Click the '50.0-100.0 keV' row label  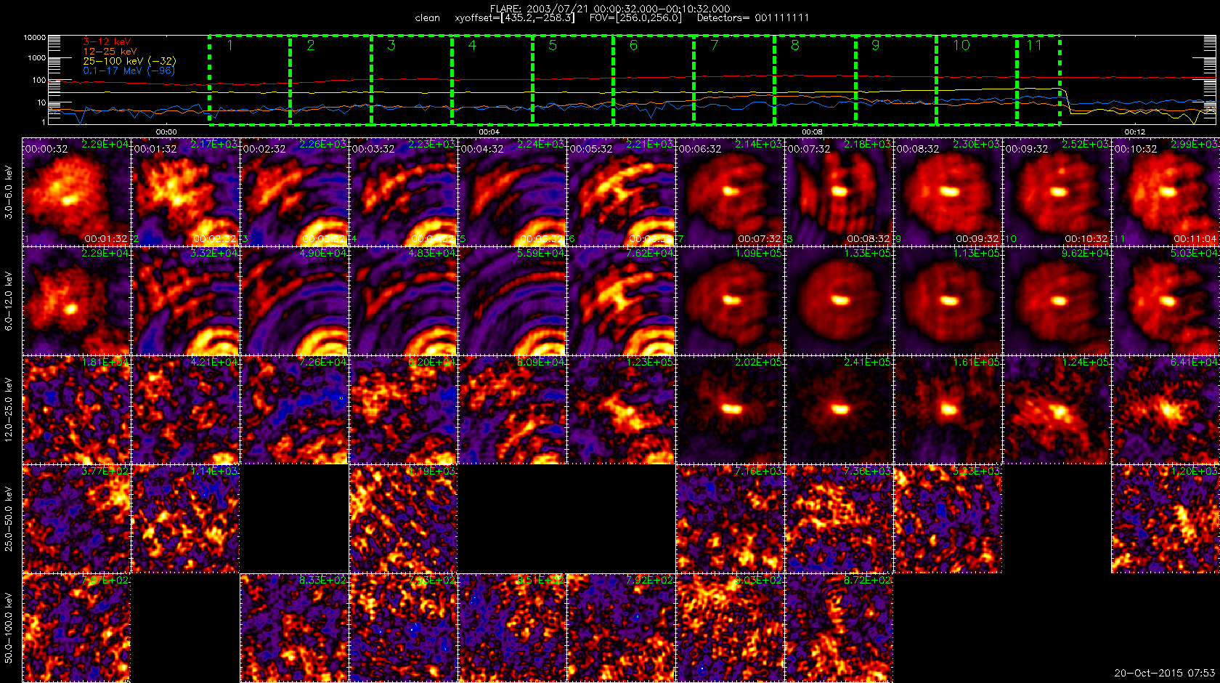click(9, 628)
